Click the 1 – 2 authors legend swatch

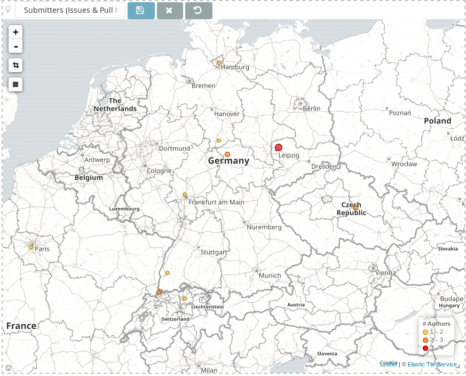(425, 332)
